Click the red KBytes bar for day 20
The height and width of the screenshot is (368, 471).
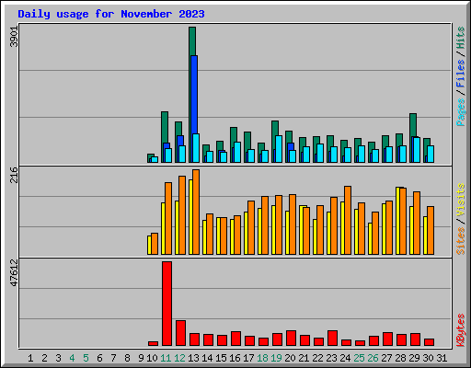tap(291, 339)
